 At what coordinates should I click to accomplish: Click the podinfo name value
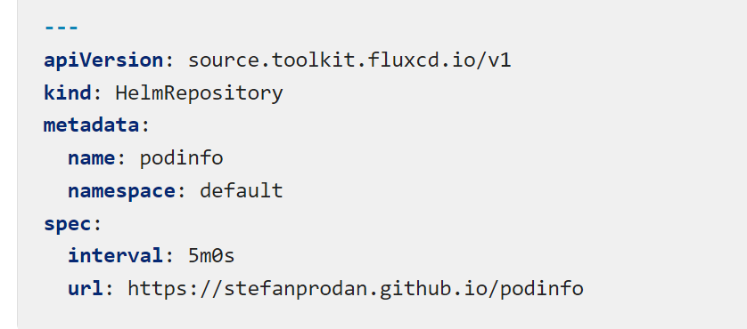pos(182,158)
